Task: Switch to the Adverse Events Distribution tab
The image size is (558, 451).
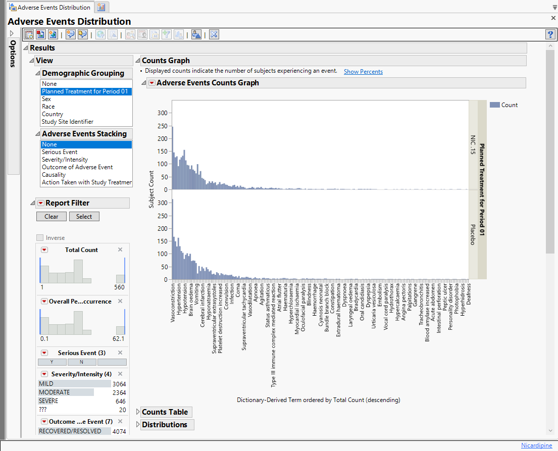Action: pos(49,7)
